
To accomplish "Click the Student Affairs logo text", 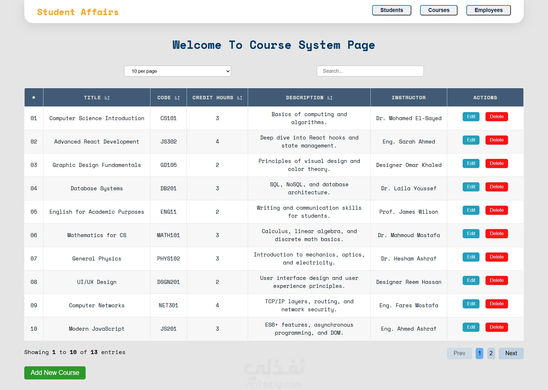I will click(x=78, y=12).
